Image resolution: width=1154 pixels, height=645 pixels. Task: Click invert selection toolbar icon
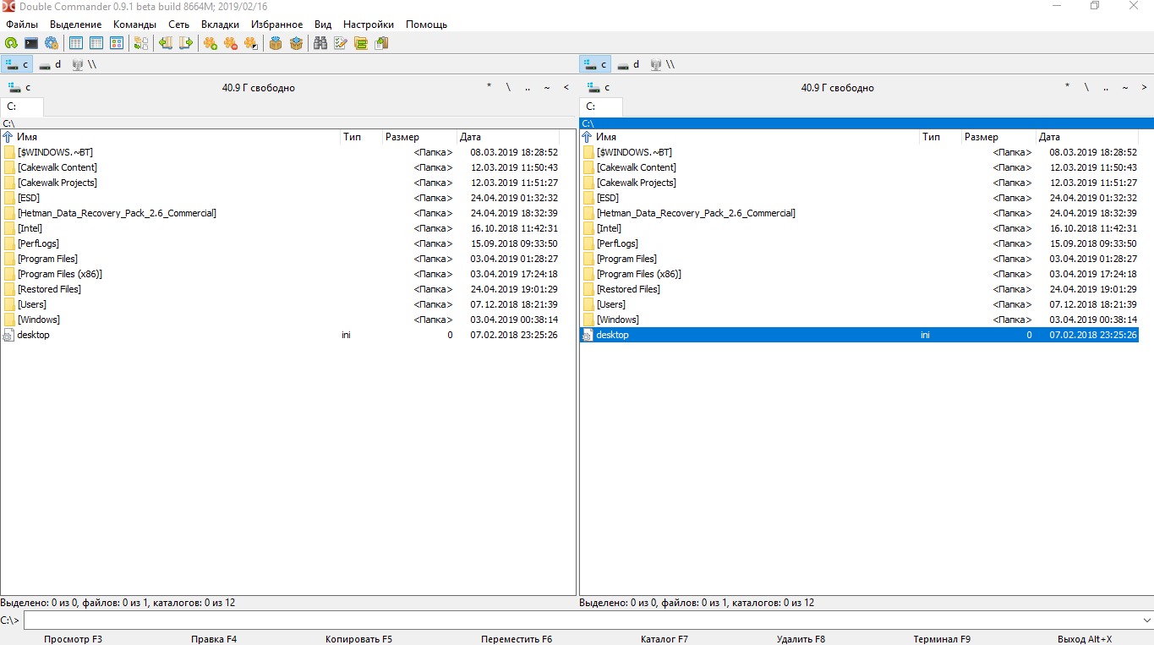pos(251,43)
